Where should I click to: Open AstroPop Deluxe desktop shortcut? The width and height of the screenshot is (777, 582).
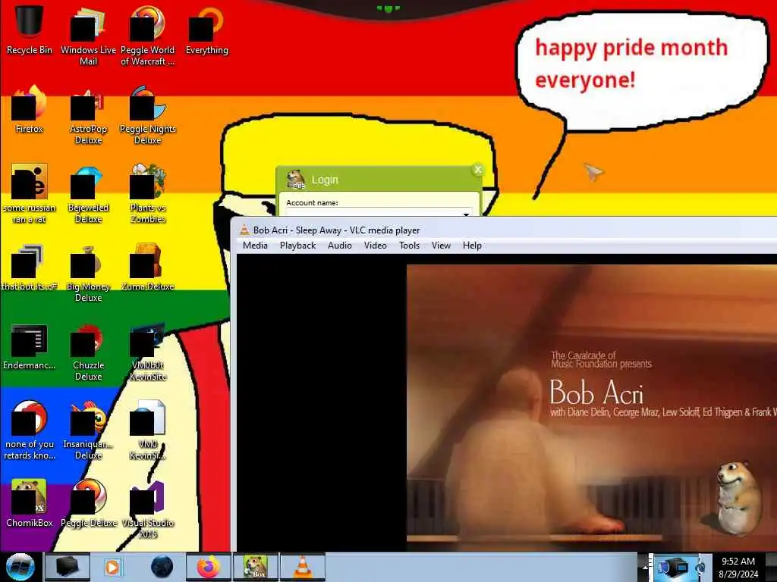click(x=88, y=115)
